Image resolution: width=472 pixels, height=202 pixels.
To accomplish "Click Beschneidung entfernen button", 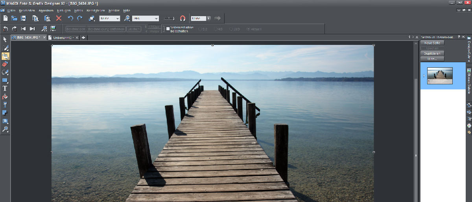I will coord(106,29).
